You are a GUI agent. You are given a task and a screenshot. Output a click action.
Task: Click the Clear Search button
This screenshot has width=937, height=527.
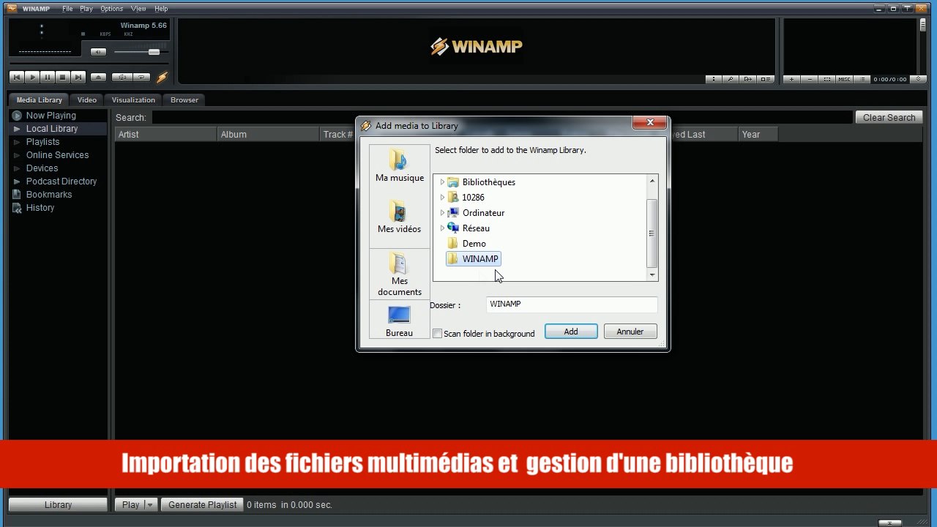(x=889, y=117)
